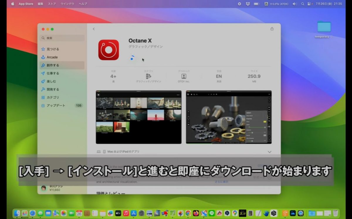Open Google Chrome in the Dock

pos(188,213)
